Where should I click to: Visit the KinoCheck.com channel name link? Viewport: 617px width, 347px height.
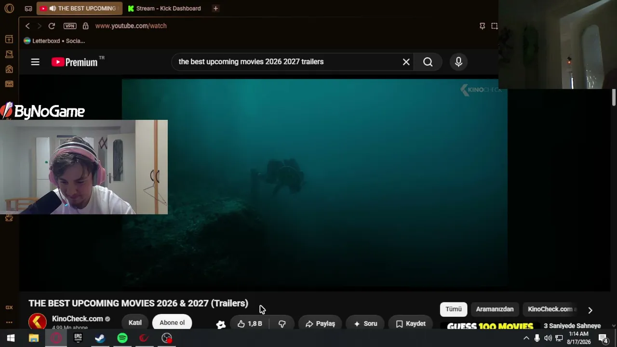(77, 319)
